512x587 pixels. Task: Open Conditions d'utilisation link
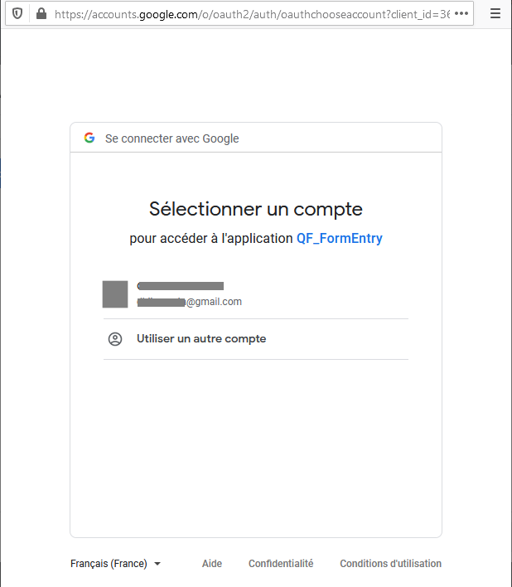(390, 564)
